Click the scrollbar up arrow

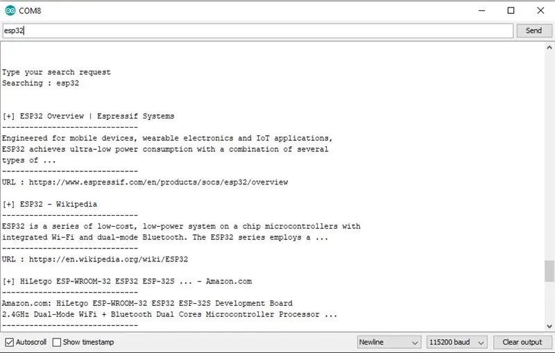pyautogui.click(x=549, y=47)
